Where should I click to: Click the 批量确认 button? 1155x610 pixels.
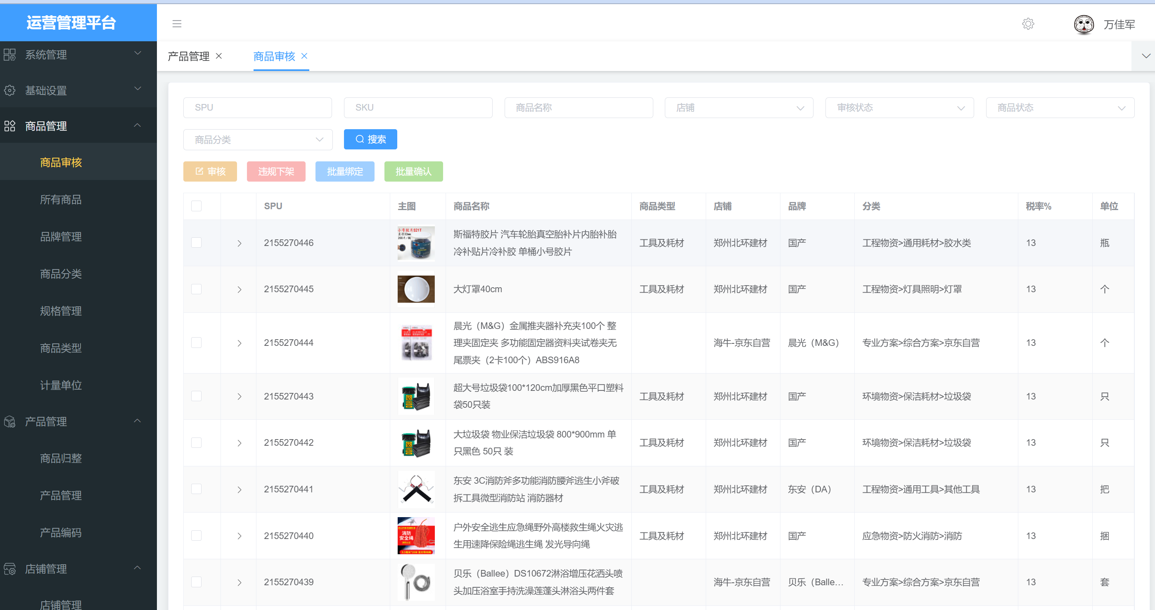[413, 171]
